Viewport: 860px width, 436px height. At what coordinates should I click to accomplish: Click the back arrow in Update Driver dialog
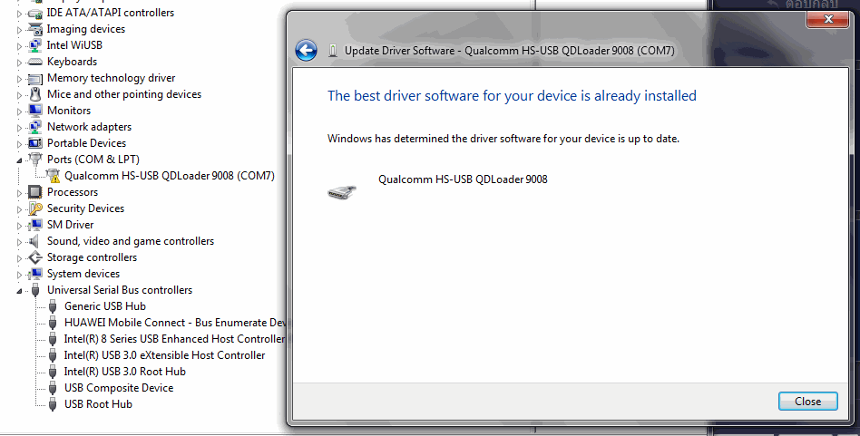[306, 51]
